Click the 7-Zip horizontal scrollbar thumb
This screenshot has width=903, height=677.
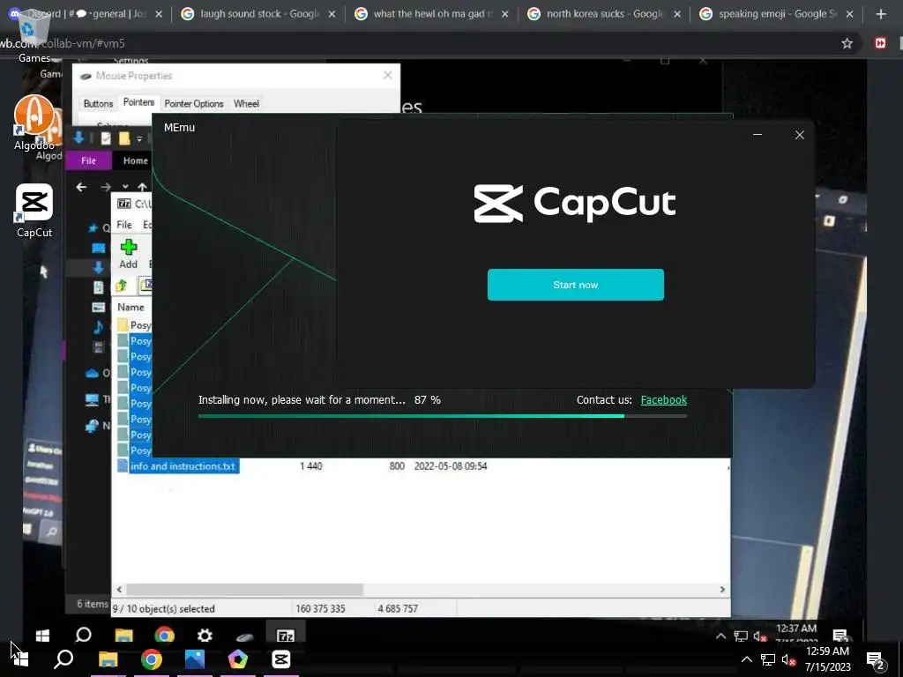pos(245,590)
